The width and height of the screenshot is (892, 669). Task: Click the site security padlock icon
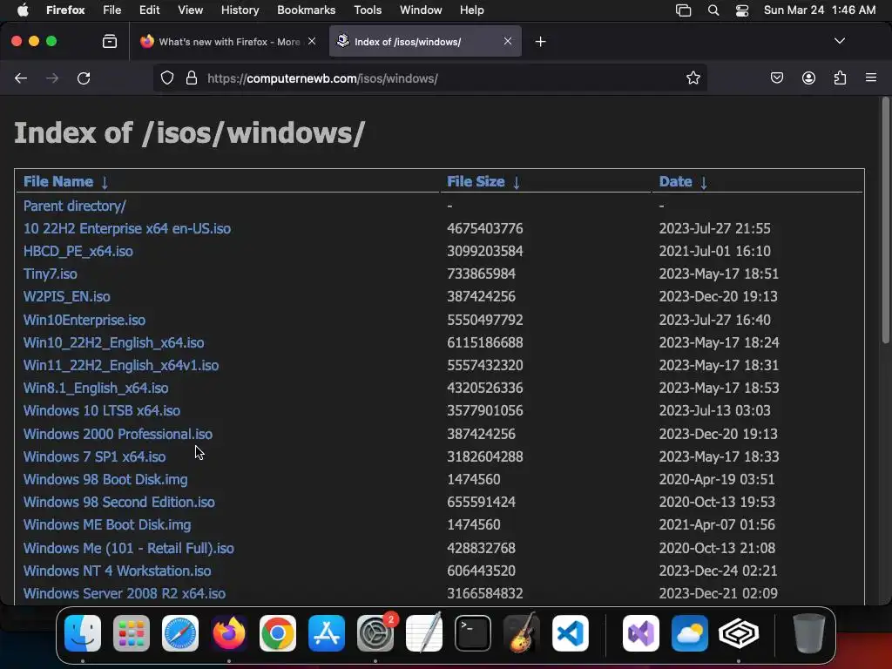click(x=192, y=78)
